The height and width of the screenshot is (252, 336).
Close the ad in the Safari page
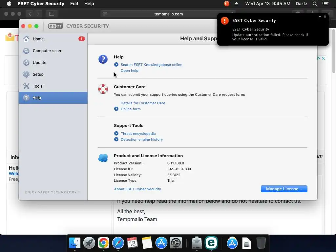click(323, 58)
